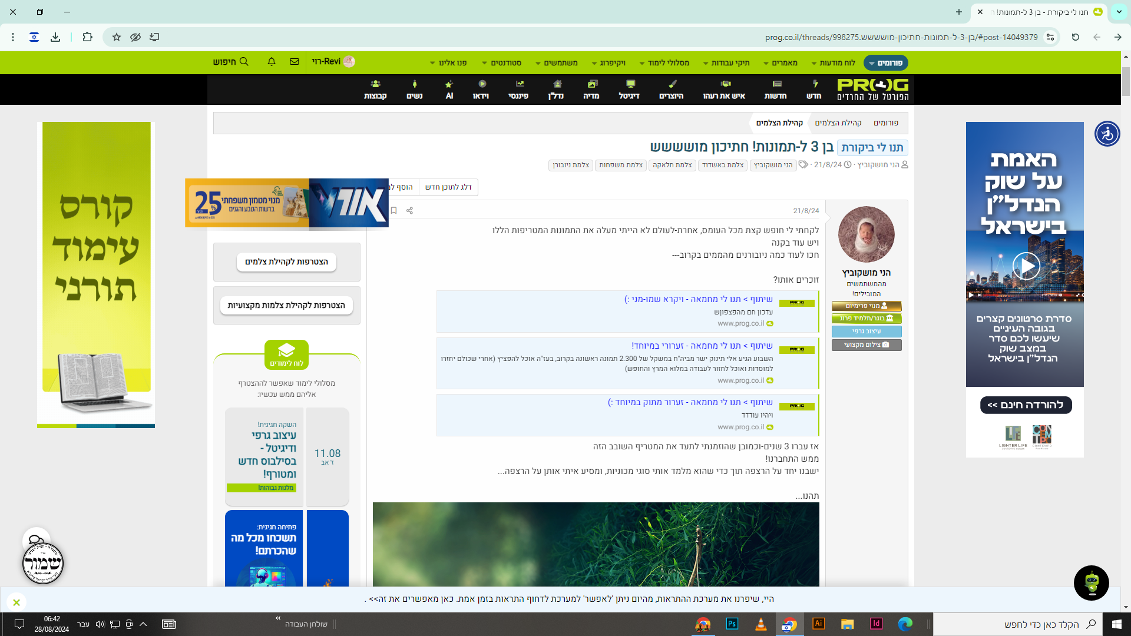
Task: Close the notification banner with green X
Action: point(16,602)
